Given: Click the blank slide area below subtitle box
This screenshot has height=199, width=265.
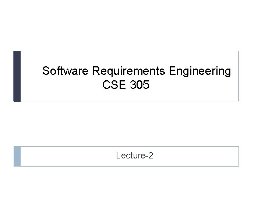Looking at the screenshot, I should tap(132, 182).
